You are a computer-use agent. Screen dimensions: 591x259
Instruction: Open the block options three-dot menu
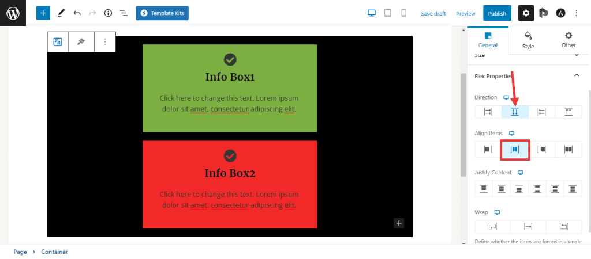[105, 42]
